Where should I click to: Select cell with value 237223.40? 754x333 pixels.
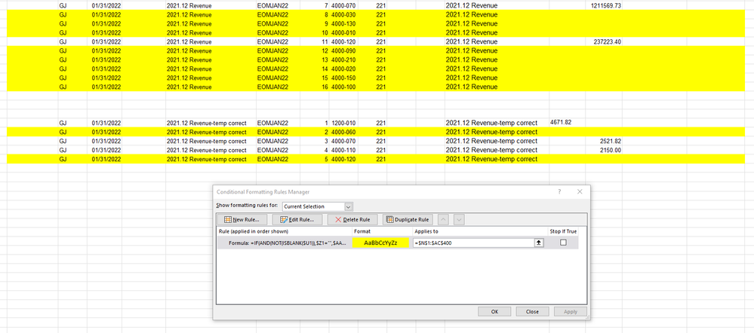604,41
